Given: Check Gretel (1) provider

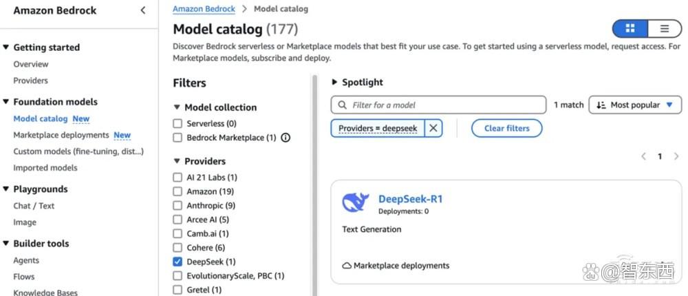Looking at the screenshot, I should click(x=178, y=290).
